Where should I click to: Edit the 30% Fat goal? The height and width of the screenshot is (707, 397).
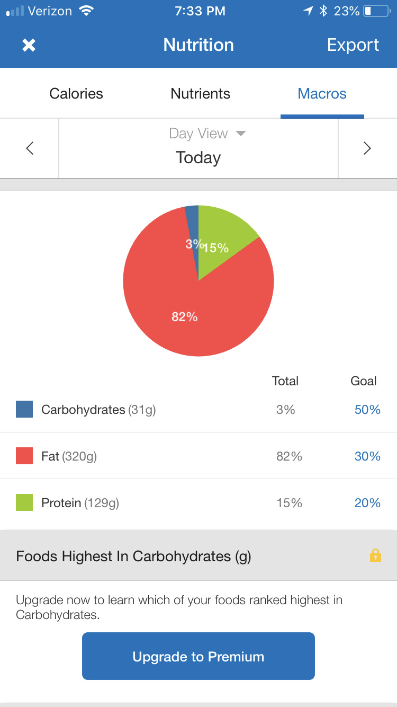[x=367, y=456]
